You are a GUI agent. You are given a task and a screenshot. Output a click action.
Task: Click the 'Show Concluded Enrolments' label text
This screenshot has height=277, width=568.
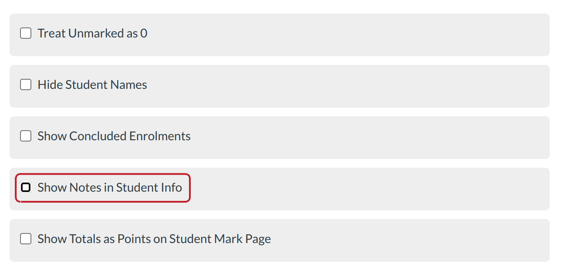[114, 136]
